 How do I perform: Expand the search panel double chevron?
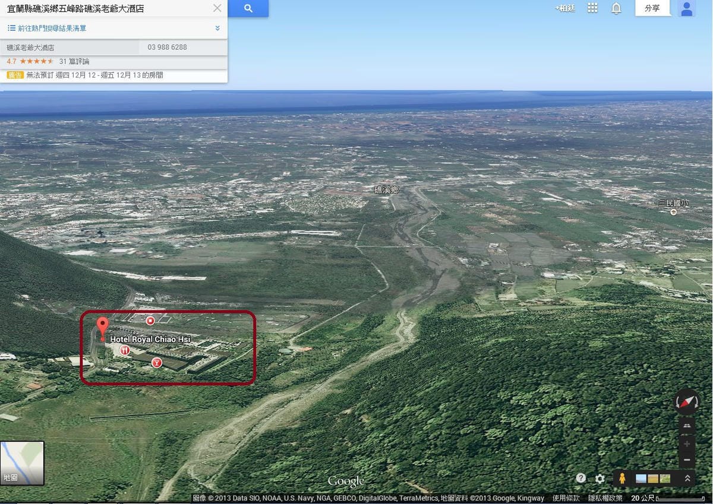pos(217,28)
